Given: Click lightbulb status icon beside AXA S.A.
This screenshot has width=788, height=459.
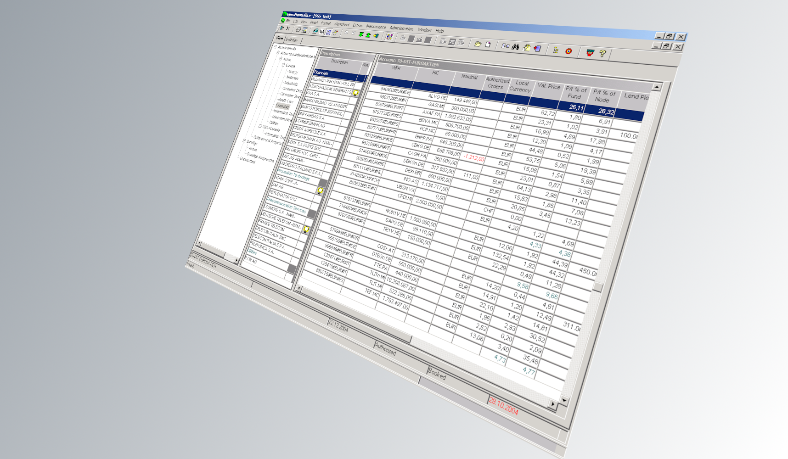Looking at the screenshot, I should (x=356, y=93).
